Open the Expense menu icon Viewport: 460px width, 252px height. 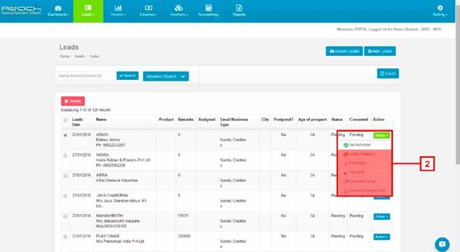point(148,8)
